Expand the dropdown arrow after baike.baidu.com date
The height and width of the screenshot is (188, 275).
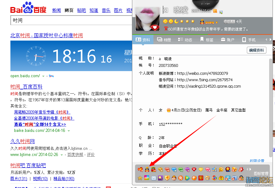(69, 131)
